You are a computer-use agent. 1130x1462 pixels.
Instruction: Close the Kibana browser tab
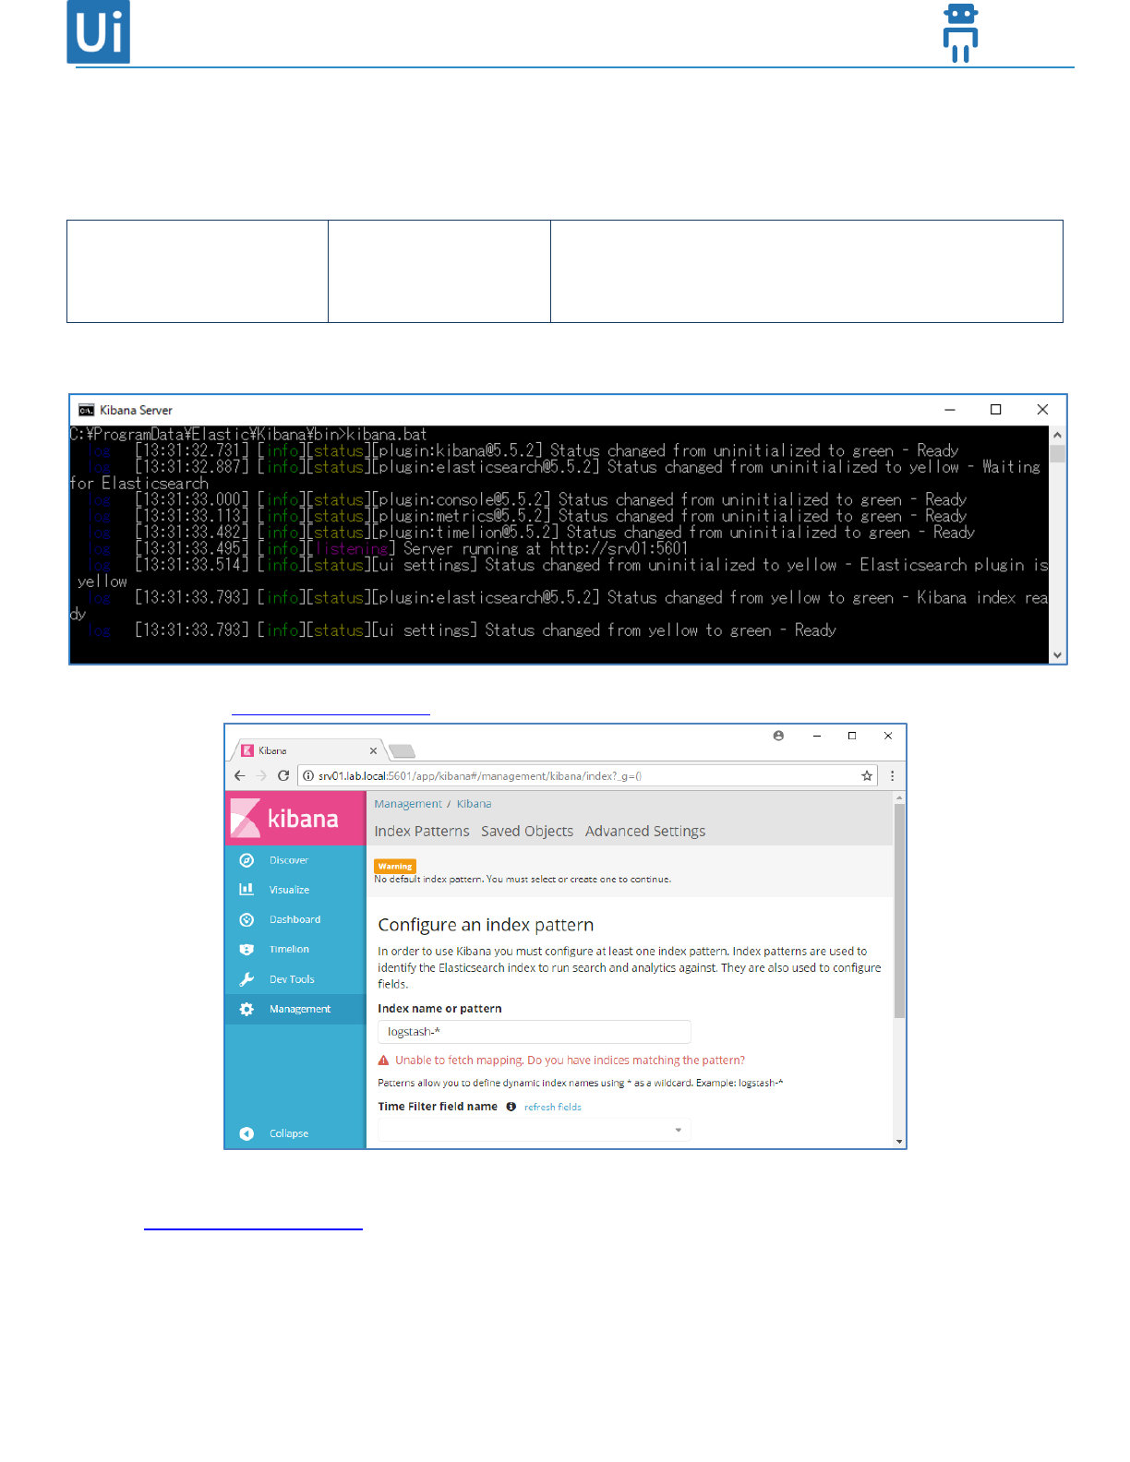click(x=373, y=750)
